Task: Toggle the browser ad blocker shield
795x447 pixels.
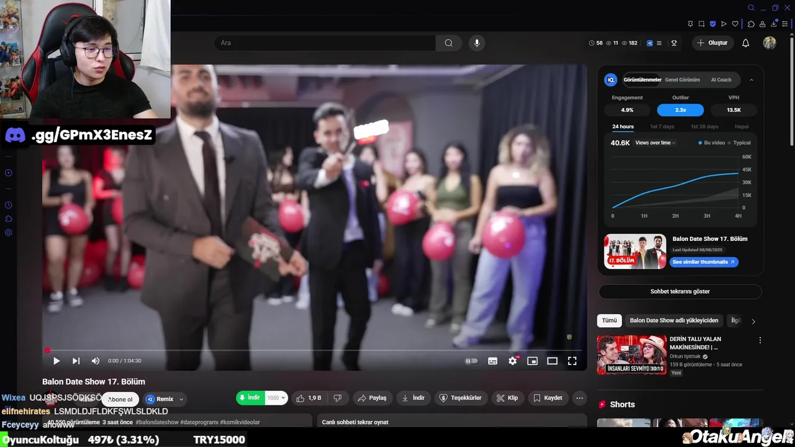Action: point(712,24)
